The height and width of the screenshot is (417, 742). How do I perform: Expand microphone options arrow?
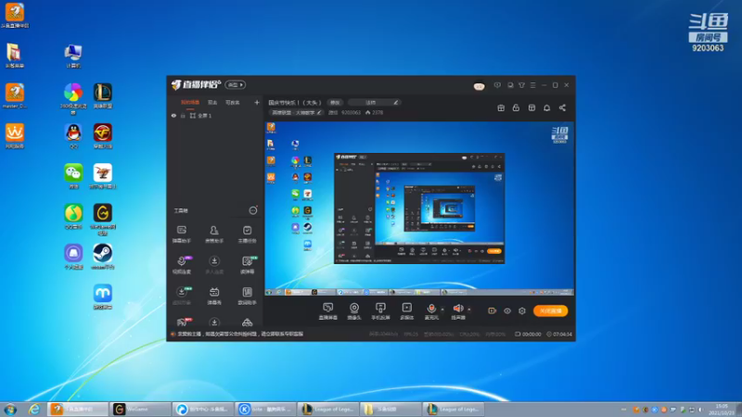442,310
